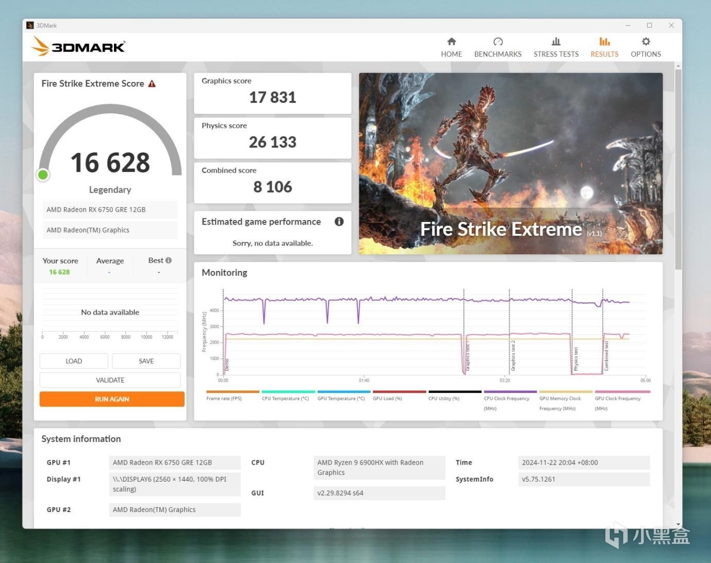
Task: Click the vertical scrollbar thumb of the results page
Action: 678,169
